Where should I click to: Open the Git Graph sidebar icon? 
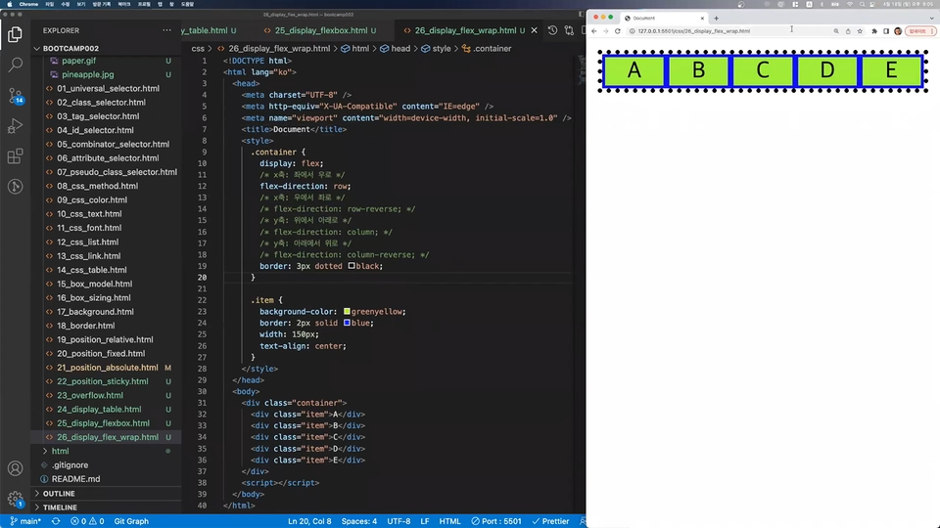pos(15,187)
